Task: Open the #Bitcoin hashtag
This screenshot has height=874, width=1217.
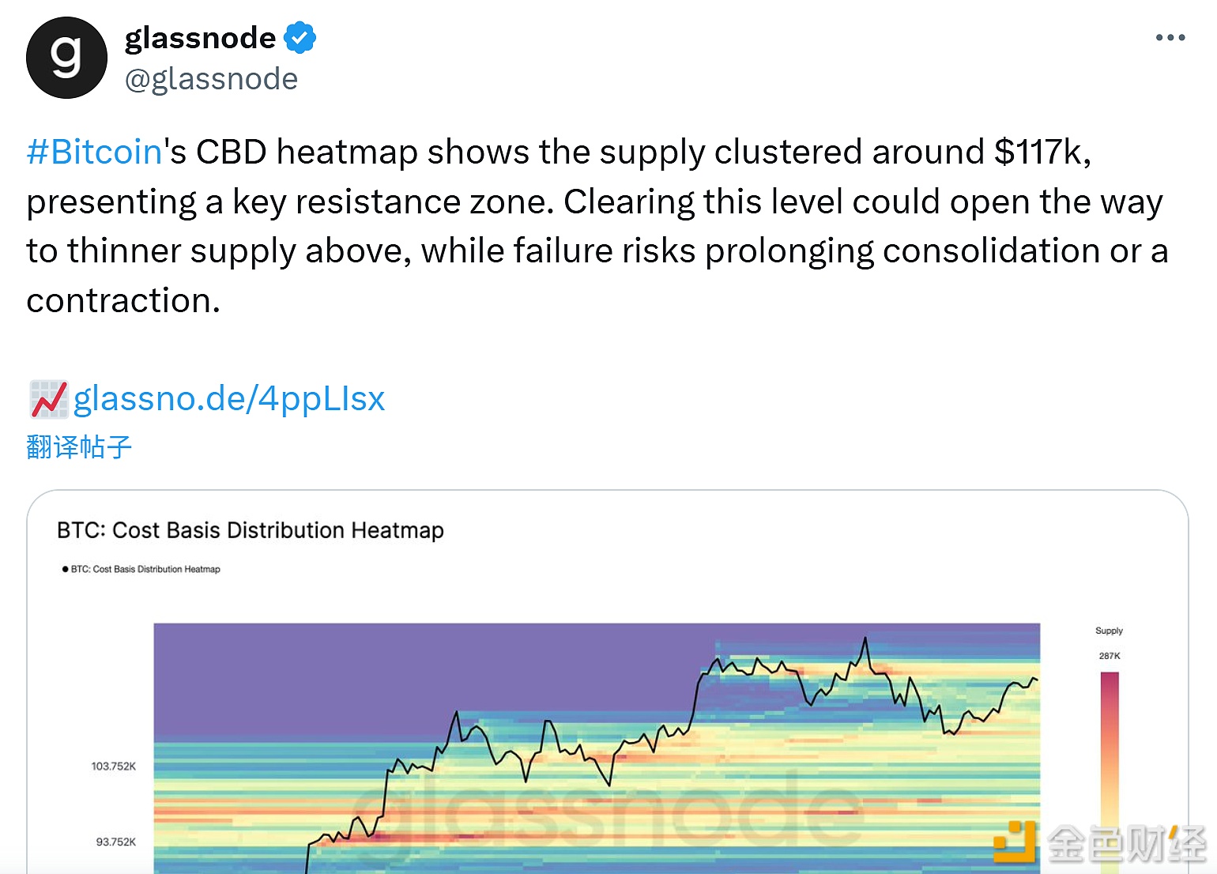Action: (x=94, y=152)
